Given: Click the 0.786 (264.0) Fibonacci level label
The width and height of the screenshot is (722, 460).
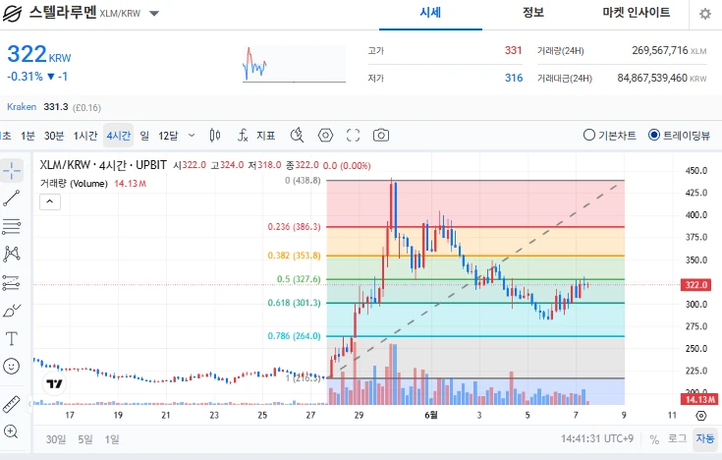Looking at the screenshot, I should [x=295, y=336].
